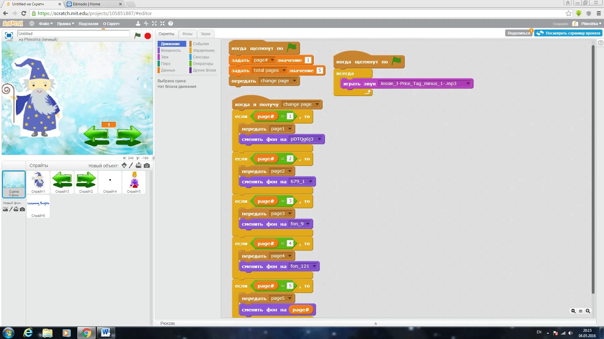Screen dimensions: 604x339
Task: Open the Правка menu
Action: point(65,24)
